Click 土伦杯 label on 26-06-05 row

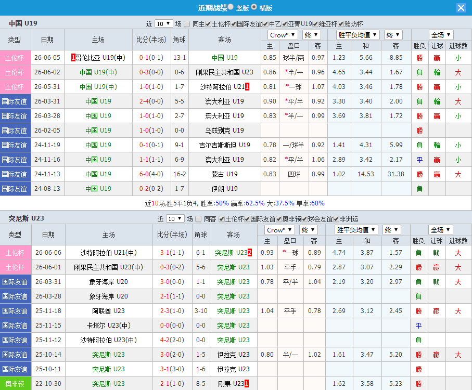tap(15, 58)
